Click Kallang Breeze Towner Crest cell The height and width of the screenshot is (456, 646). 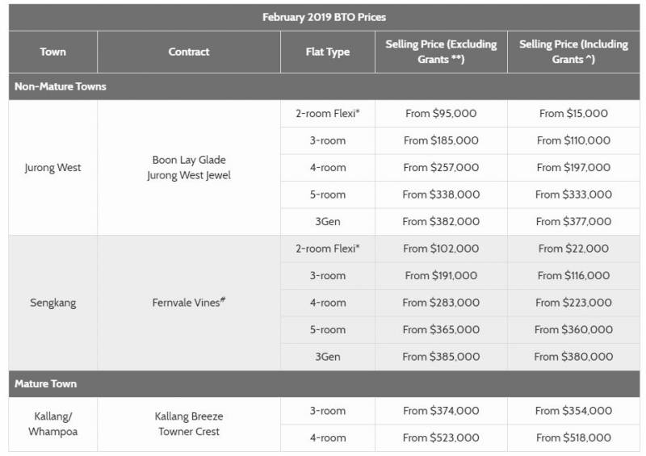click(188, 424)
